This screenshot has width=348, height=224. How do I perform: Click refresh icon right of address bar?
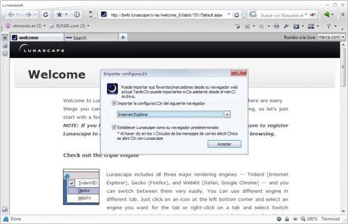pyautogui.click(x=236, y=15)
